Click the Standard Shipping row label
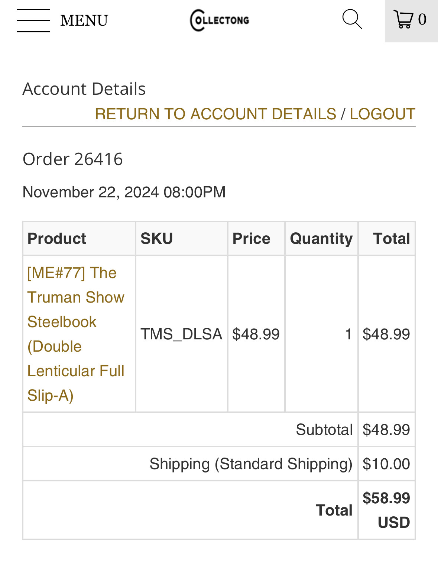 pyautogui.click(x=251, y=464)
